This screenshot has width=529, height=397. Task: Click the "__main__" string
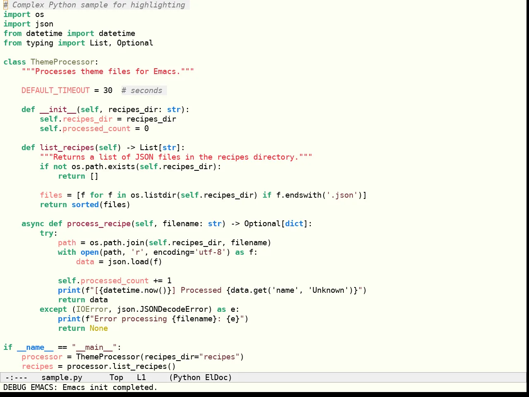[x=94, y=347]
